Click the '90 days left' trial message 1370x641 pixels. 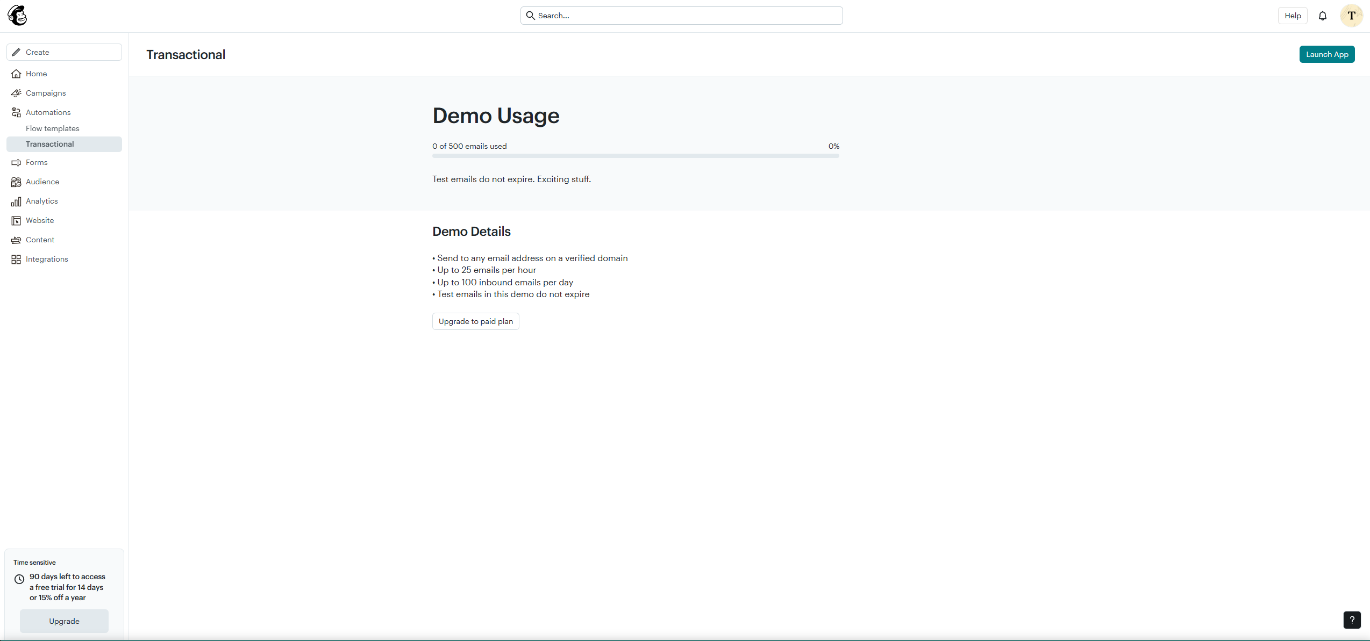coord(67,587)
